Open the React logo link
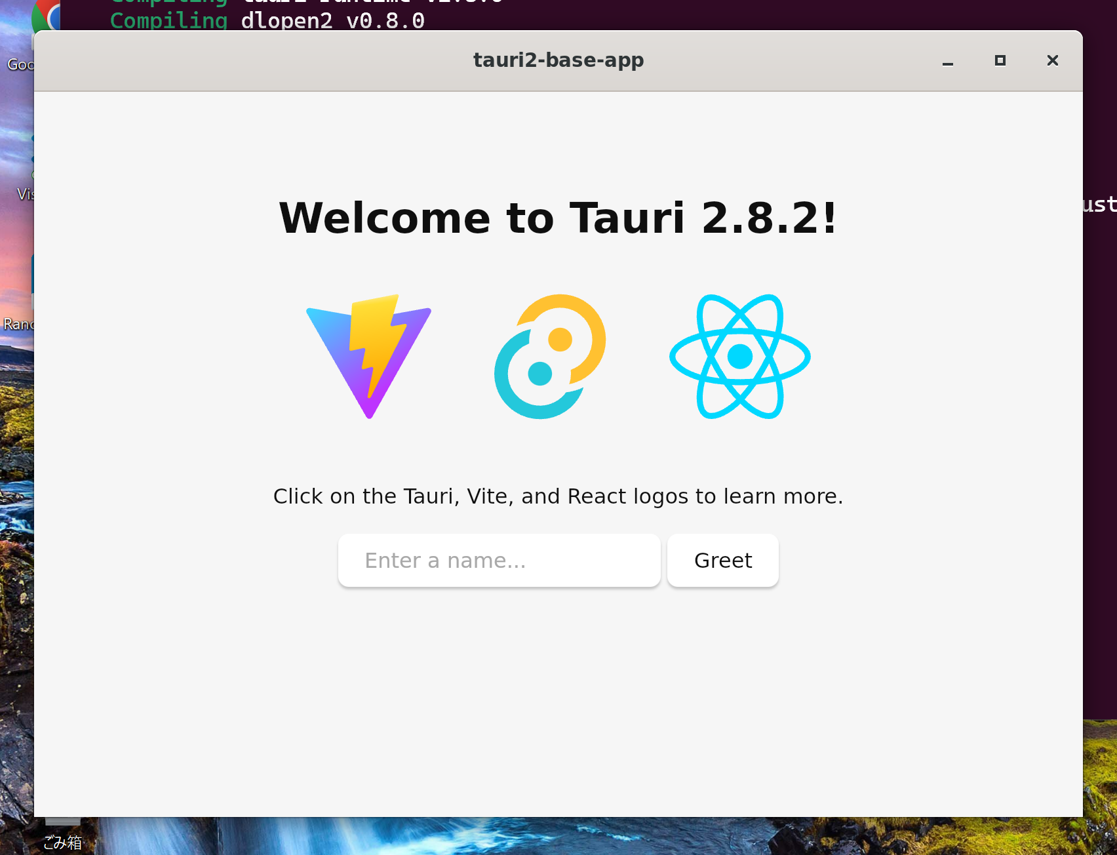 (740, 357)
